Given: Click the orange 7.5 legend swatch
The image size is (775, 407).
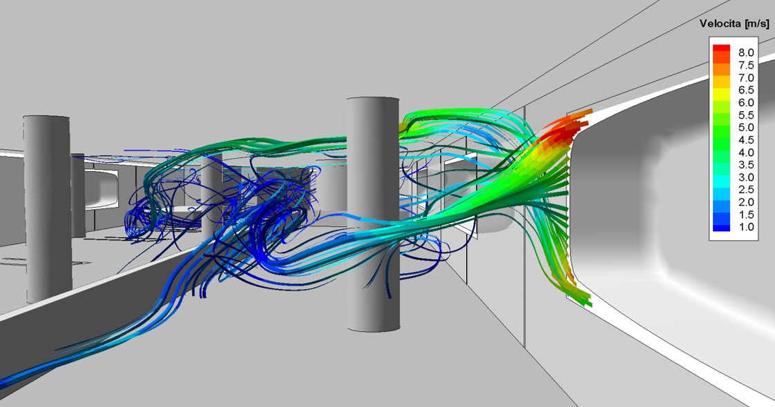Looking at the screenshot, I should pos(721,64).
